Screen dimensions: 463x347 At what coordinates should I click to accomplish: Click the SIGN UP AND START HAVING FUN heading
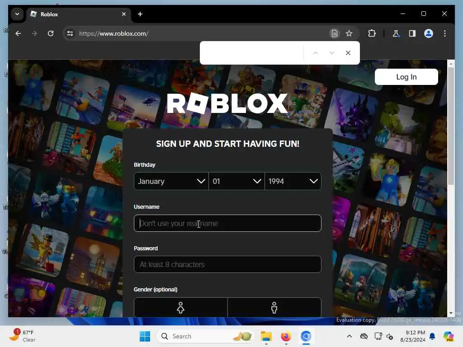coord(228,144)
